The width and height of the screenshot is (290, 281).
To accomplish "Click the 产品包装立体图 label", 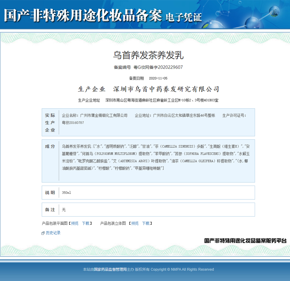I will coord(113,223).
